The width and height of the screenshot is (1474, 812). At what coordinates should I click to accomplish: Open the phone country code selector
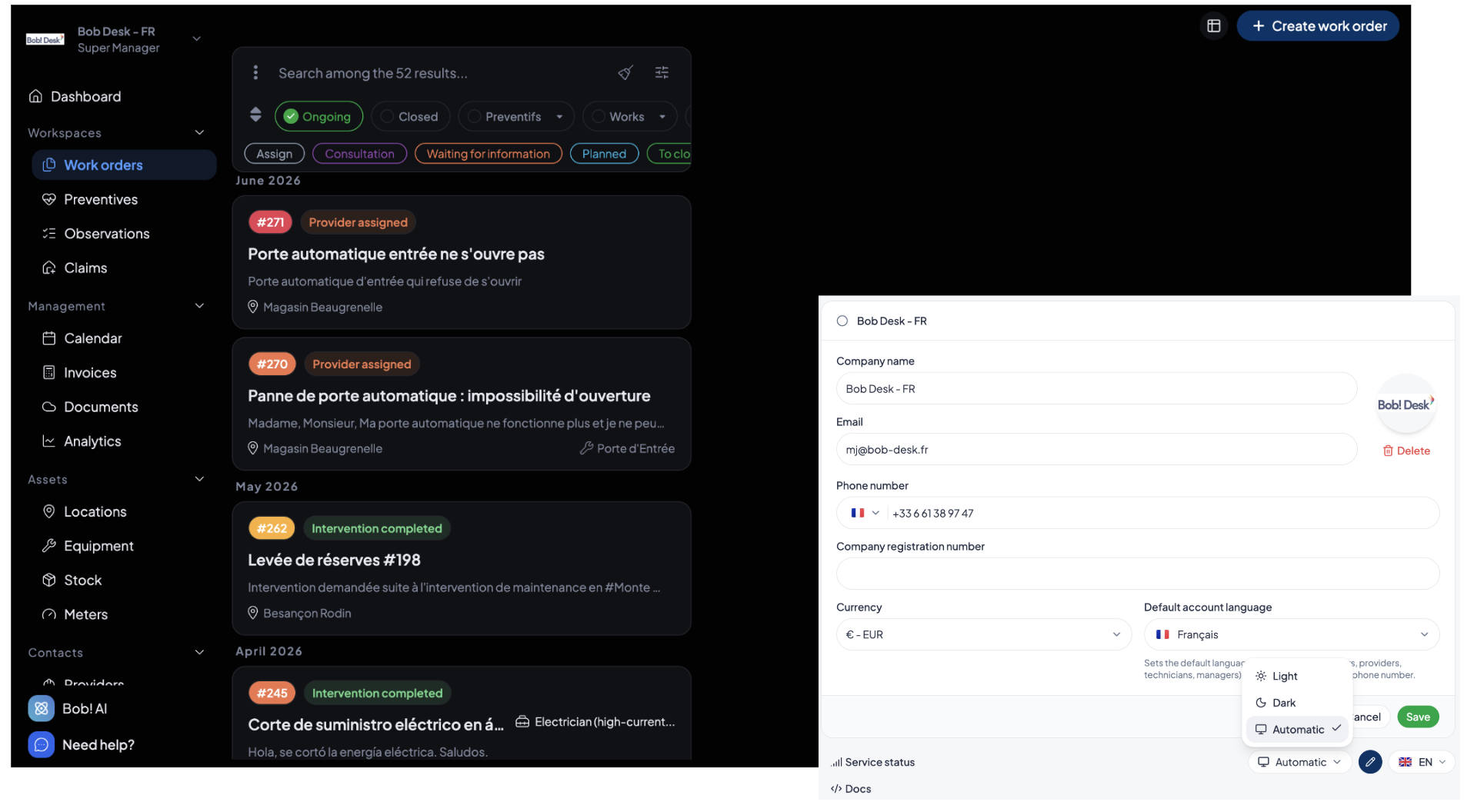click(865, 514)
